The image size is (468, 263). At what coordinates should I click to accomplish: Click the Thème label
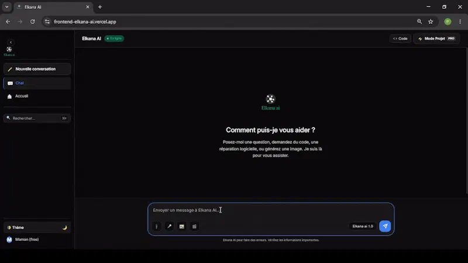[18, 227]
